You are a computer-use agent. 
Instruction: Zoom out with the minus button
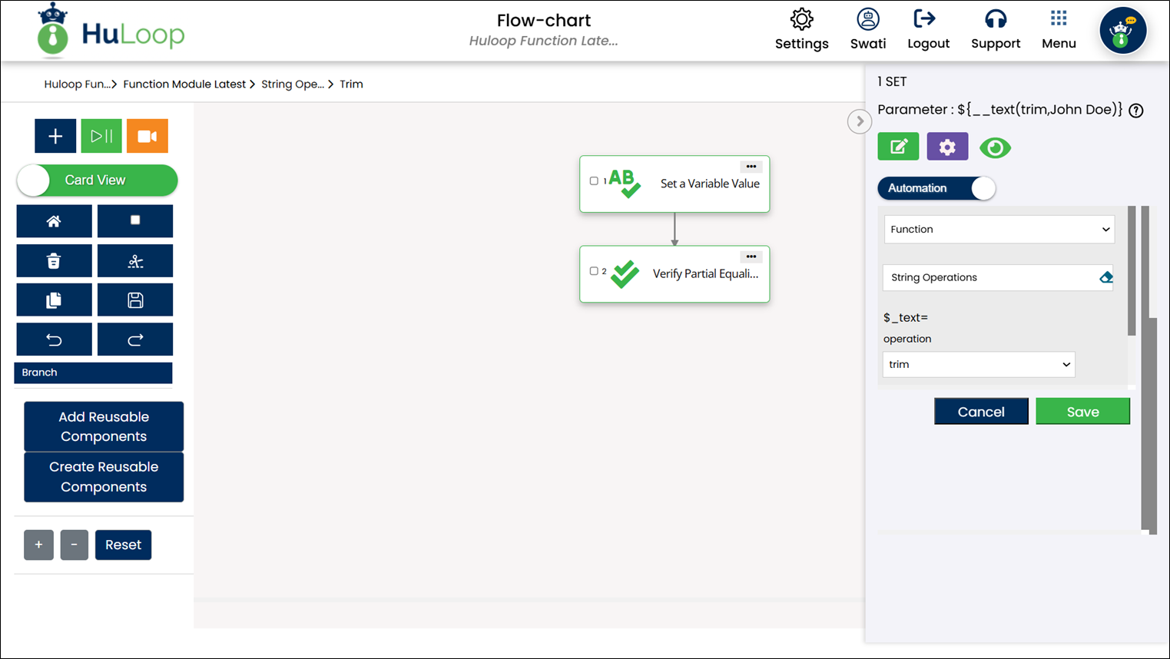pos(74,545)
